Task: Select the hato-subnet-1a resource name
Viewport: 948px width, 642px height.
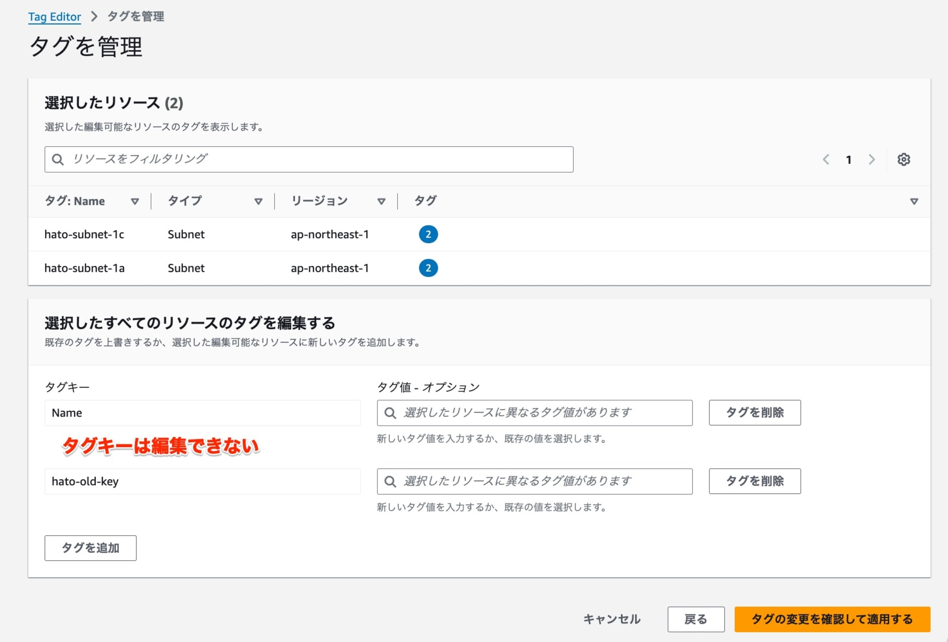Action: pos(84,268)
